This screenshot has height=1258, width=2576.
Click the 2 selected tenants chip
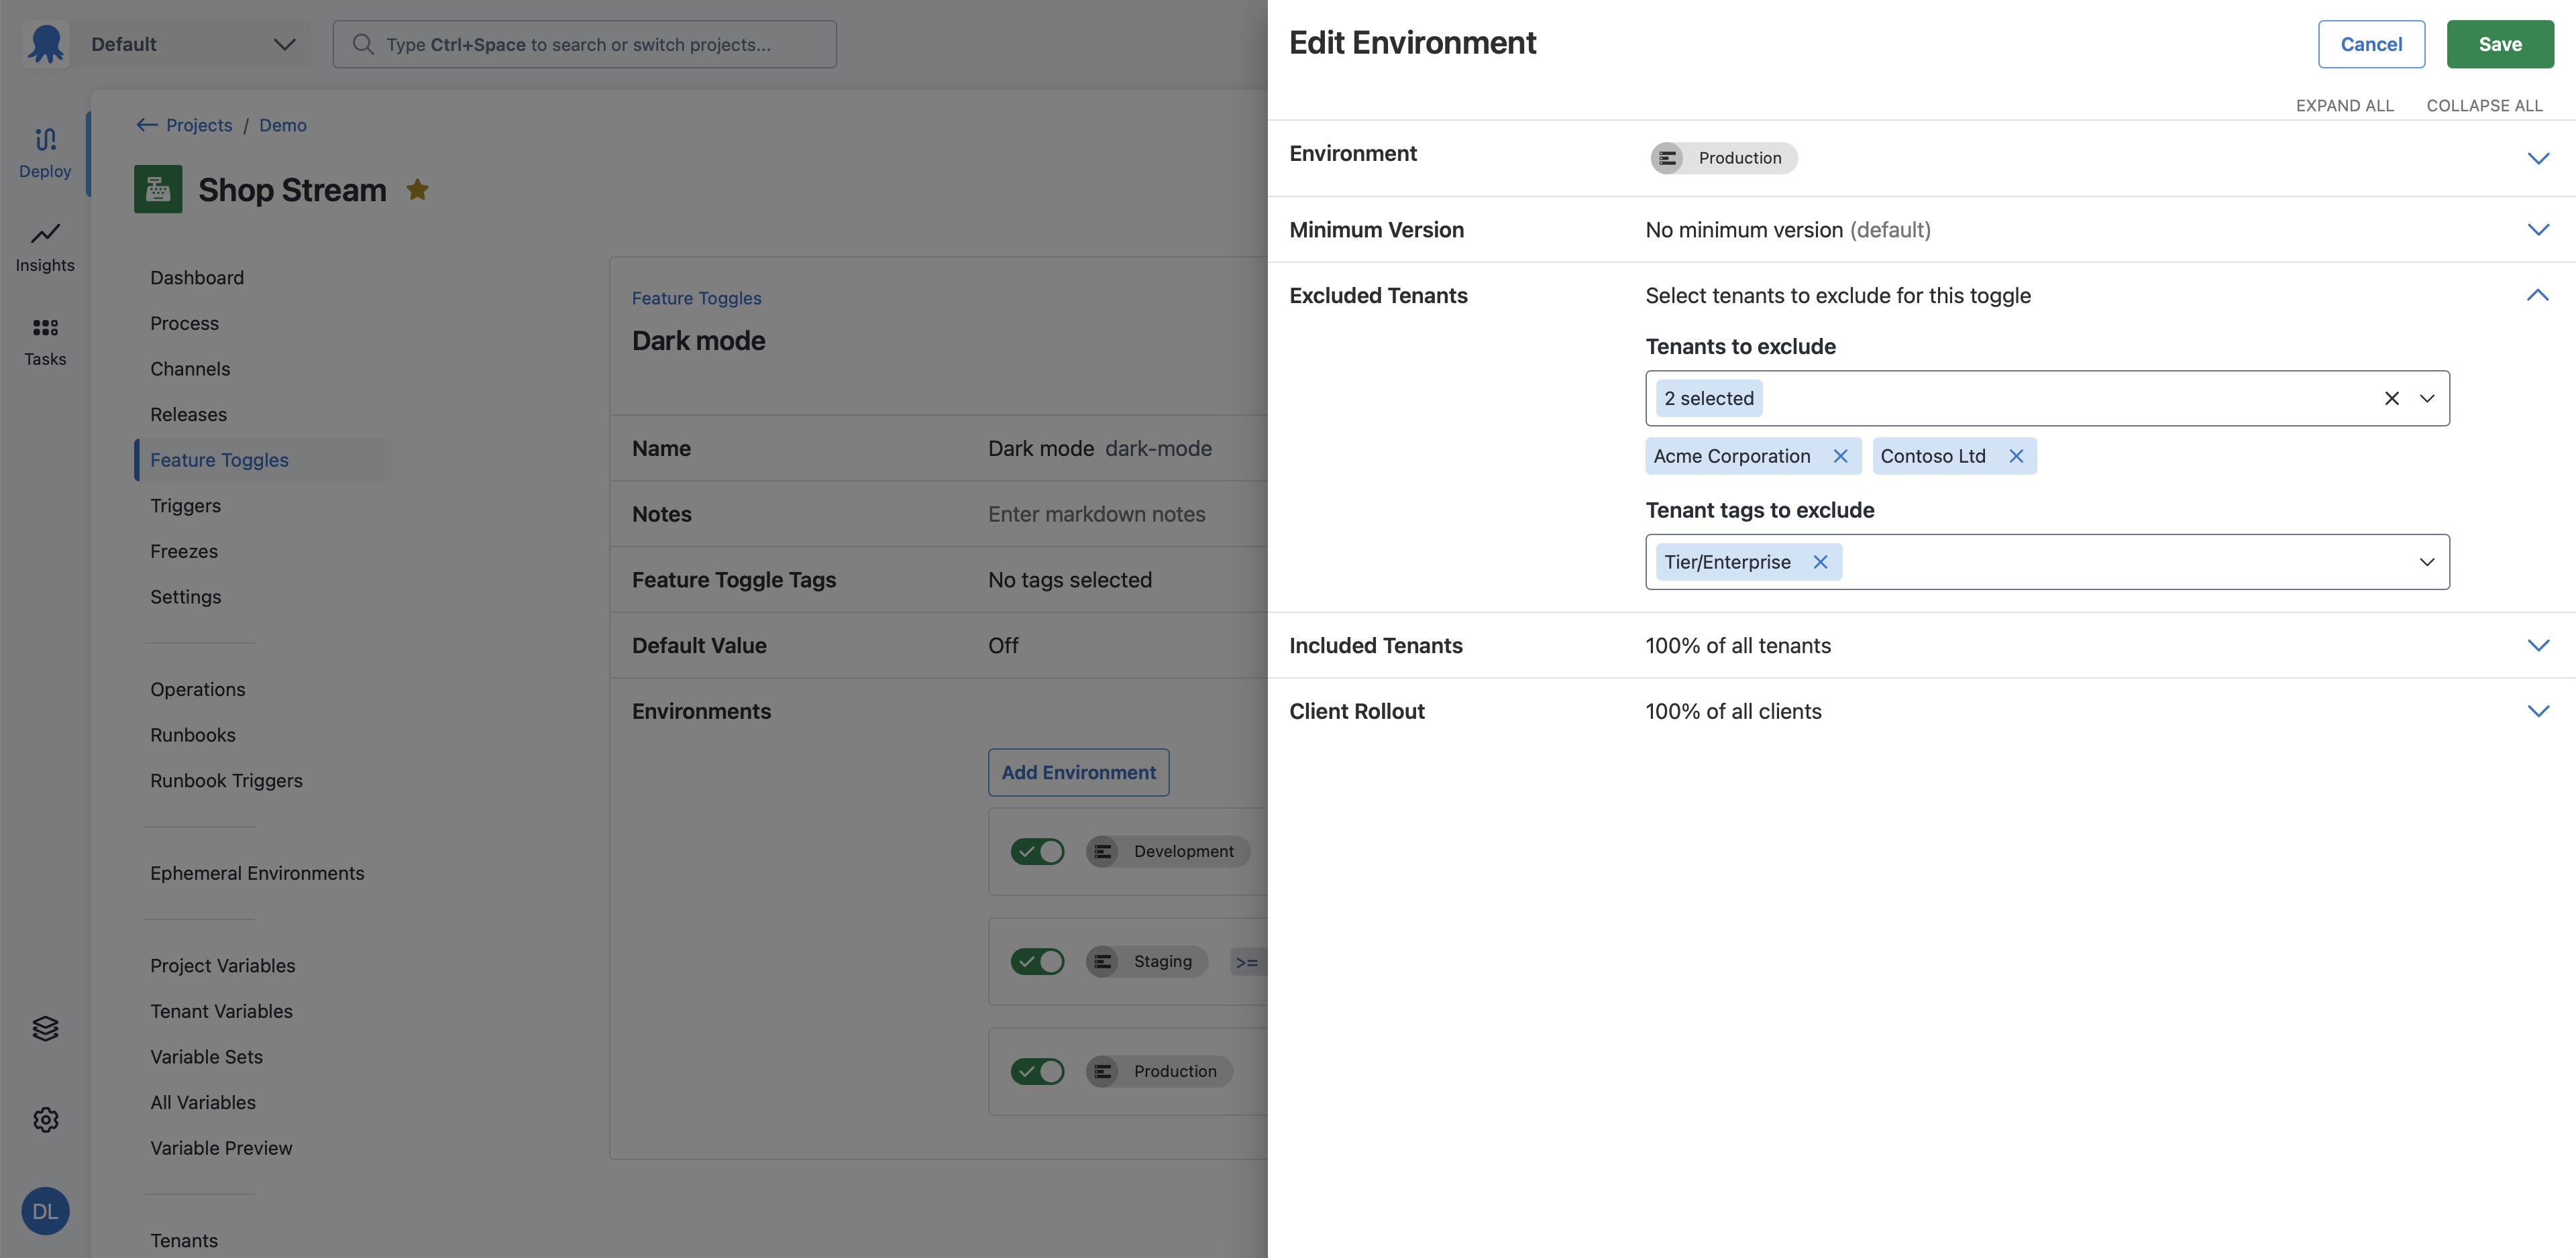click(x=1708, y=398)
